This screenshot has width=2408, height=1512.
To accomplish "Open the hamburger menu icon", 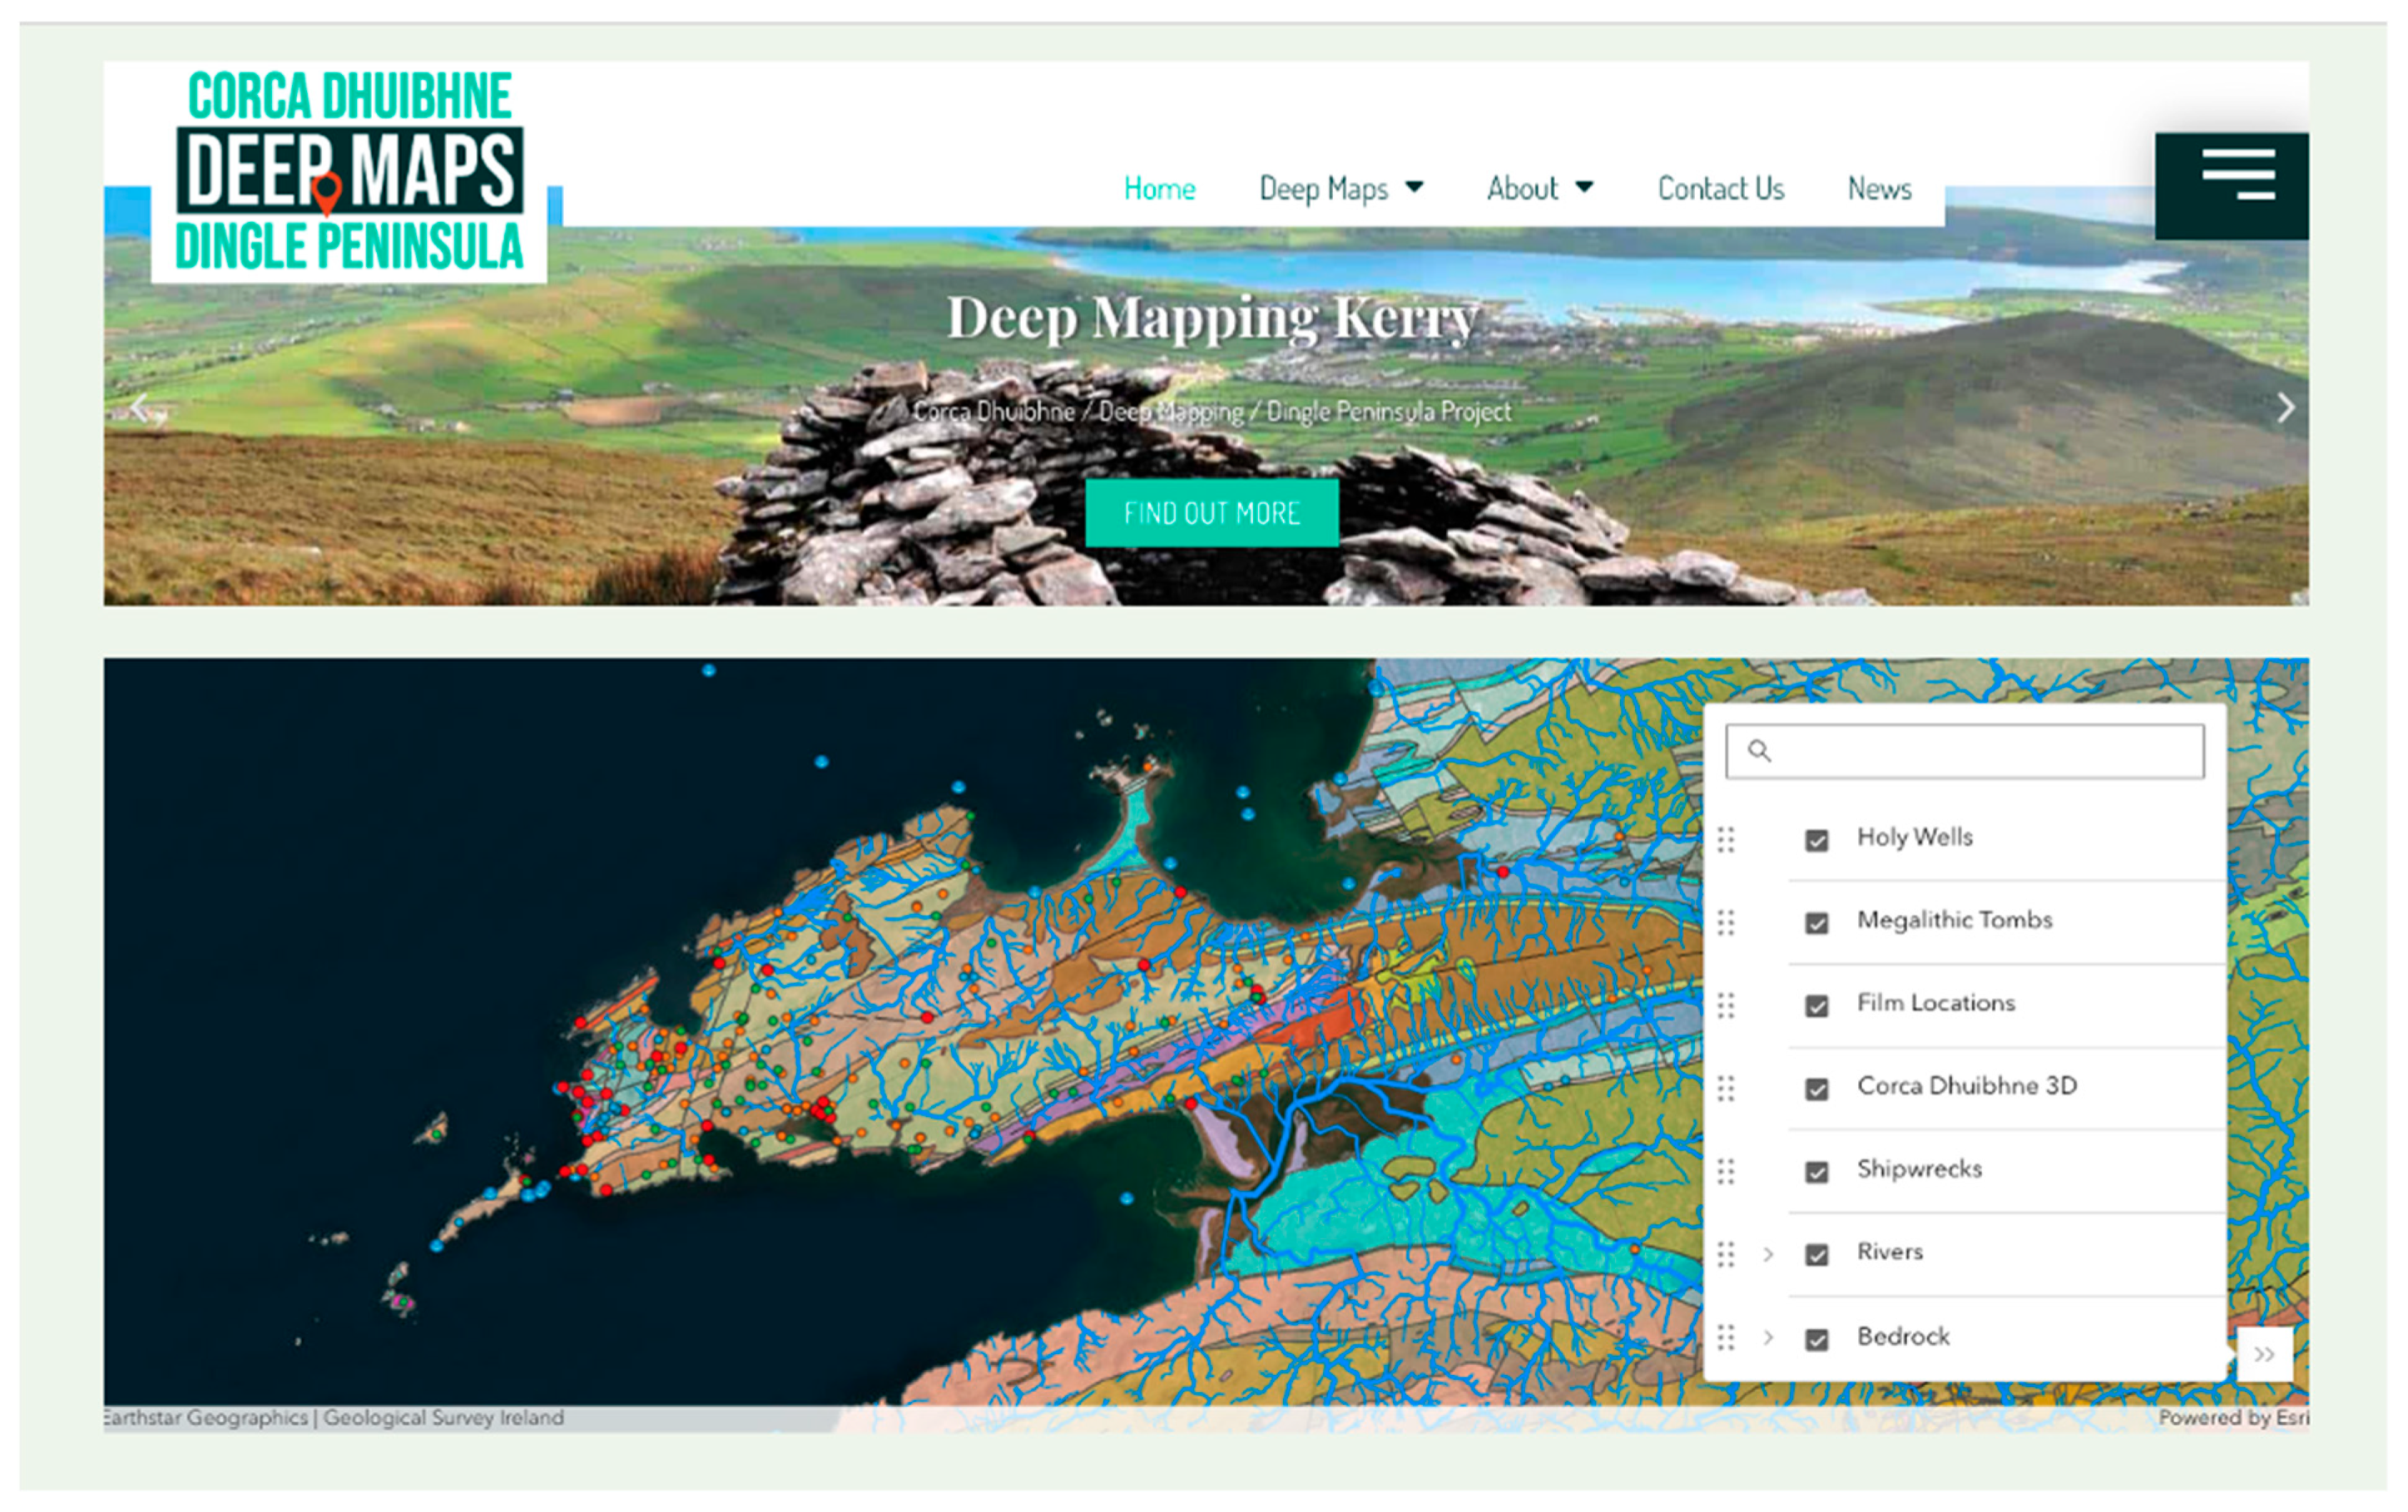I will (2238, 174).
